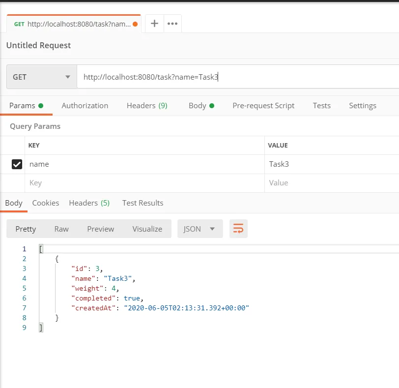Open the Pre-request Script tab

[x=263, y=106]
